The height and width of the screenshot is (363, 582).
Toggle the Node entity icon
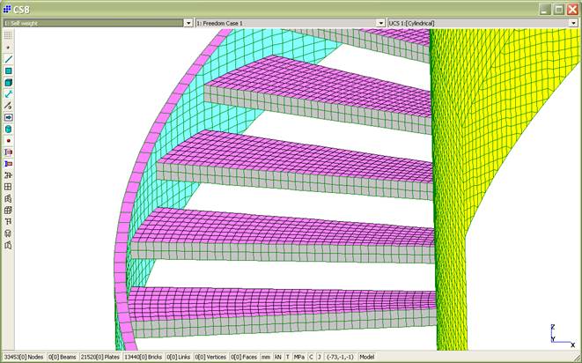[x=8, y=47]
